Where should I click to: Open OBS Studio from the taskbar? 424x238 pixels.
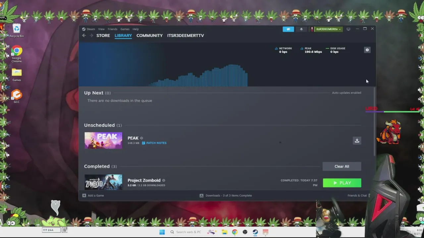click(245, 232)
